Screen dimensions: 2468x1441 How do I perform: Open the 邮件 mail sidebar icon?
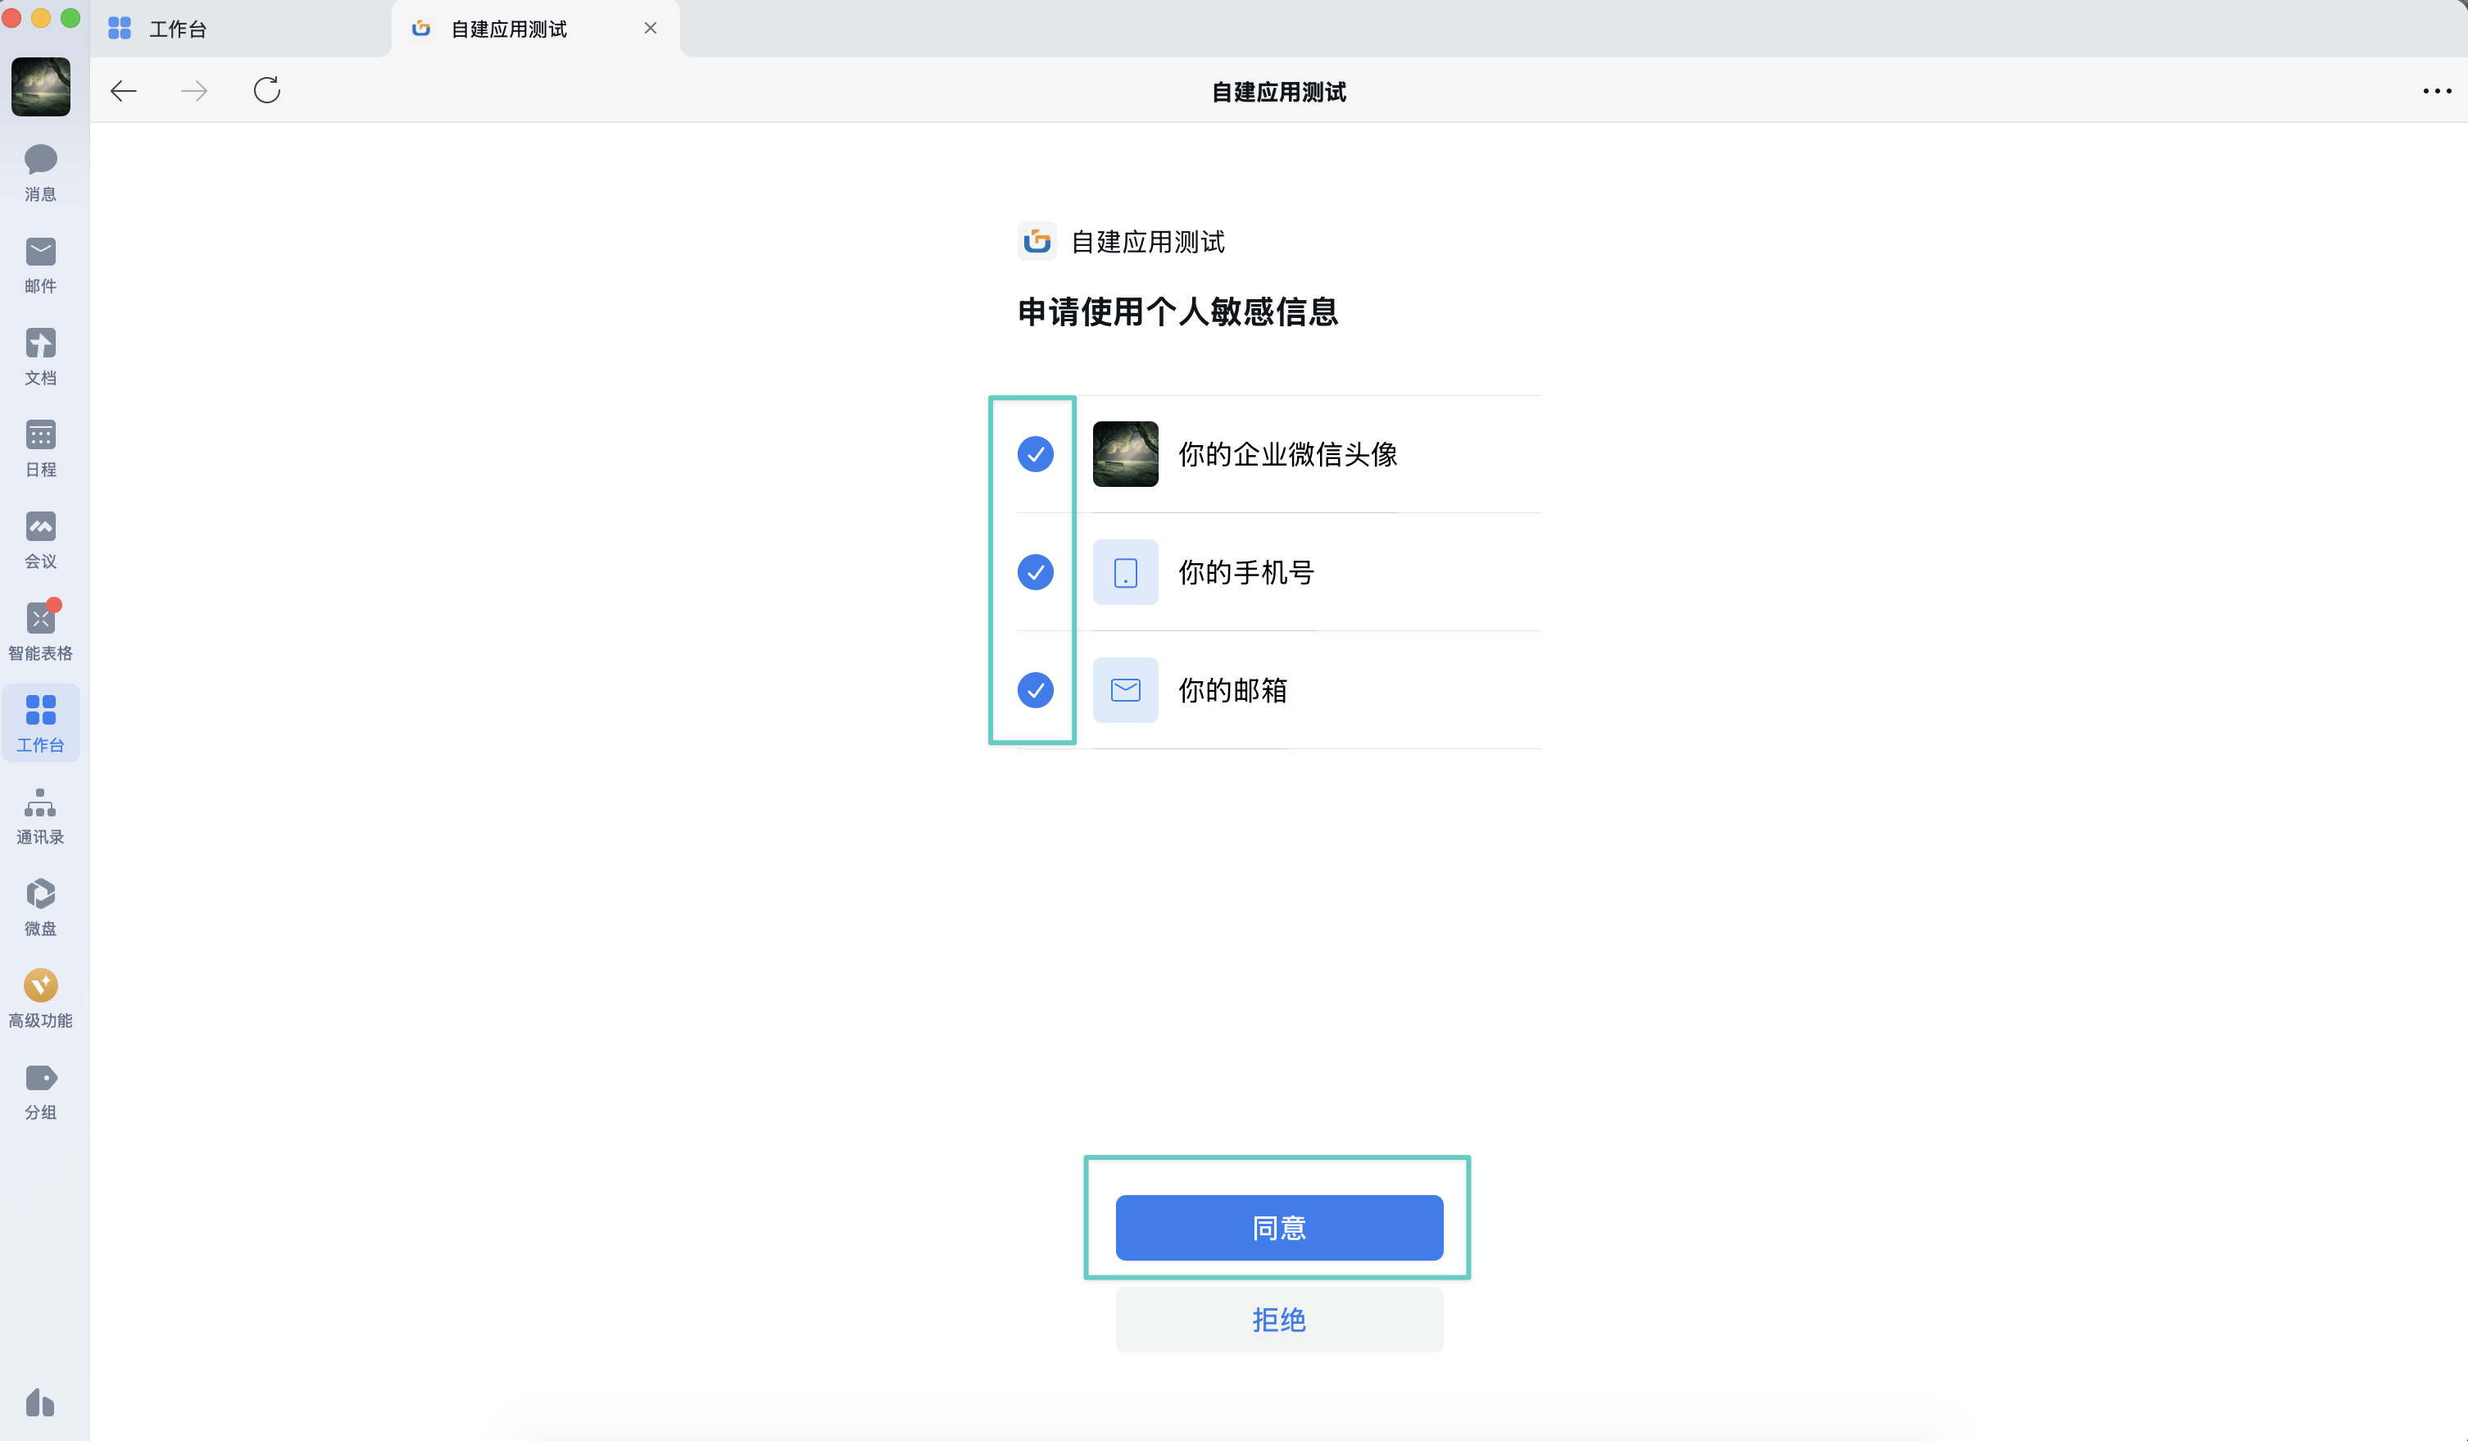(40, 265)
